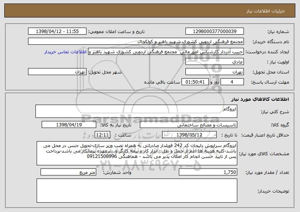Viewport: 300px width, 212px height.
Task: Click the label مشخصات کالای مورد نیاز
Action: pyautogui.click(x=264, y=154)
